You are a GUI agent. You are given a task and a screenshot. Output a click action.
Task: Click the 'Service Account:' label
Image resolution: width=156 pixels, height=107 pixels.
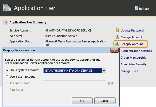(20, 30)
